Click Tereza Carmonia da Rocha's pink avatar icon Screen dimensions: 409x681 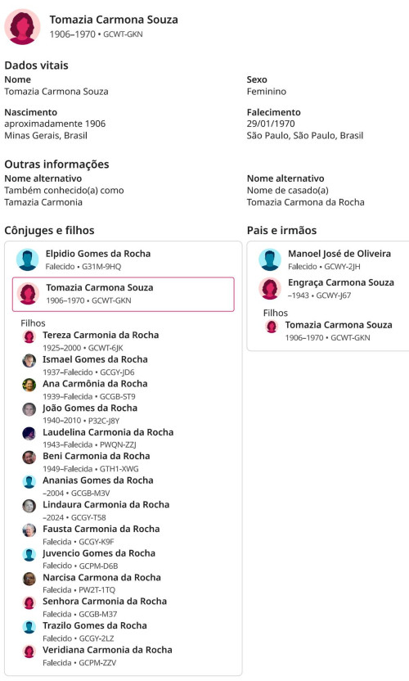point(29,336)
